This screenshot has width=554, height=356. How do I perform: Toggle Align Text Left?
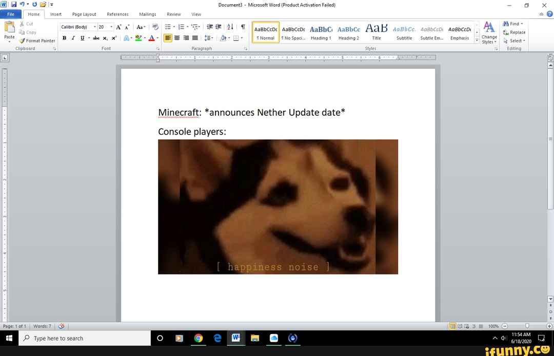click(168, 38)
